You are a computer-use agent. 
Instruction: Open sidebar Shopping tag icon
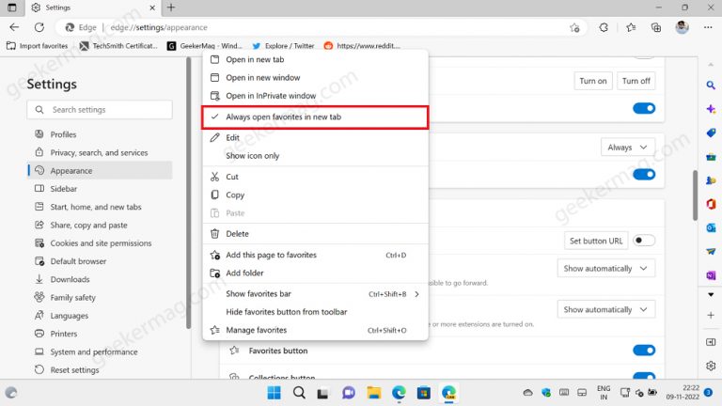coord(711,133)
